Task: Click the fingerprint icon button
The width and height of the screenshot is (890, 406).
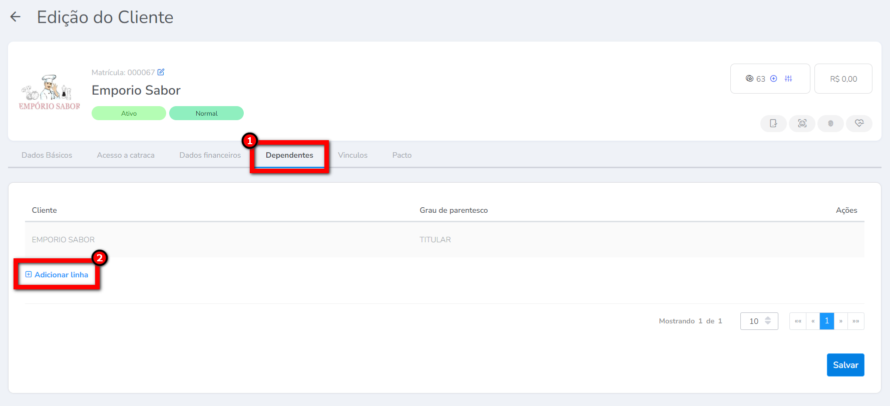Action: point(830,123)
